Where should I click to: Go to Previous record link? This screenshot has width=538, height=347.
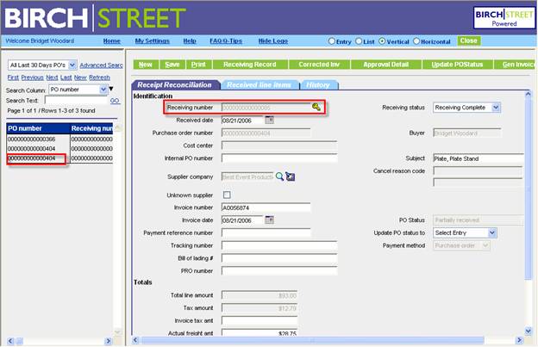pos(32,77)
